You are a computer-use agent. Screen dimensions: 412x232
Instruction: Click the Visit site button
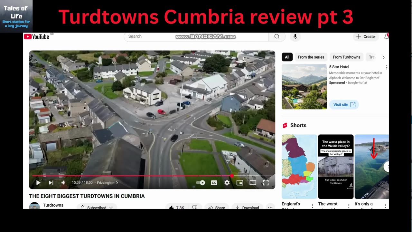pos(344,104)
